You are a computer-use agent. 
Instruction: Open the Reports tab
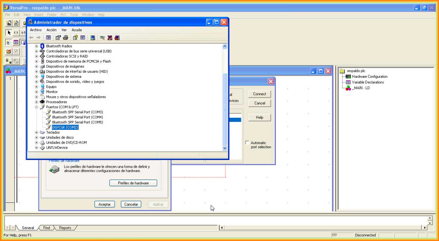(65, 228)
